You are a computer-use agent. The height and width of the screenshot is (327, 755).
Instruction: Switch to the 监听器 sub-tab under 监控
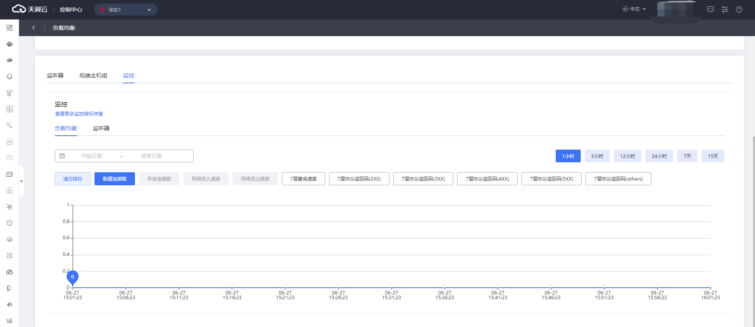coord(101,128)
